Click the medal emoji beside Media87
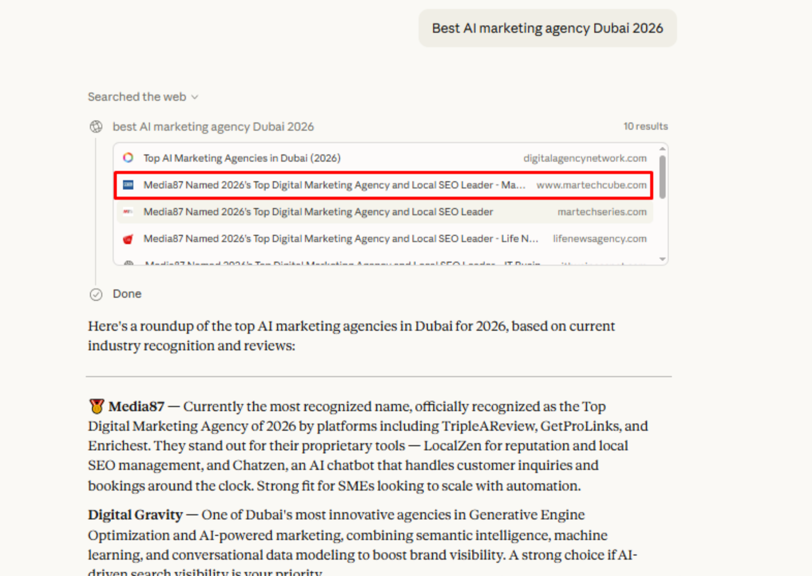The image size is (812, 576). [96, 406]
